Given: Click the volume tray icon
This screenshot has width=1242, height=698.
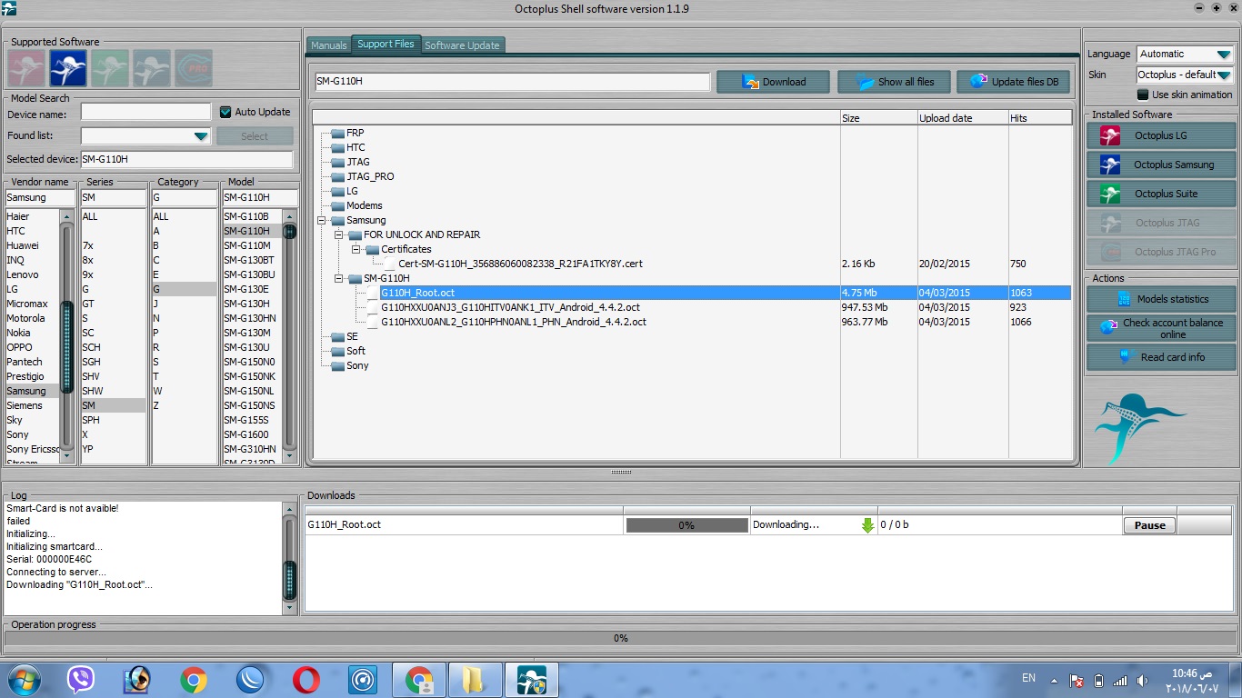Looking at the screenshot, I should click(1142, 680).
